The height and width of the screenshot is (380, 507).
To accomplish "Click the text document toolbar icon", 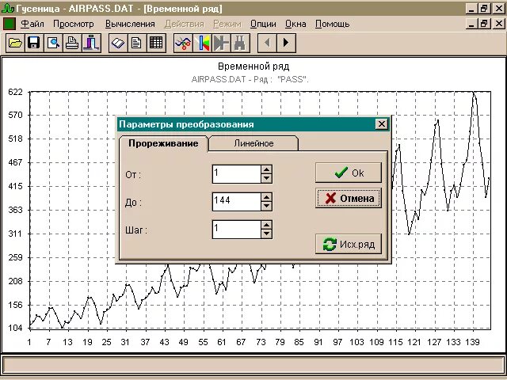I will point(137,43).
